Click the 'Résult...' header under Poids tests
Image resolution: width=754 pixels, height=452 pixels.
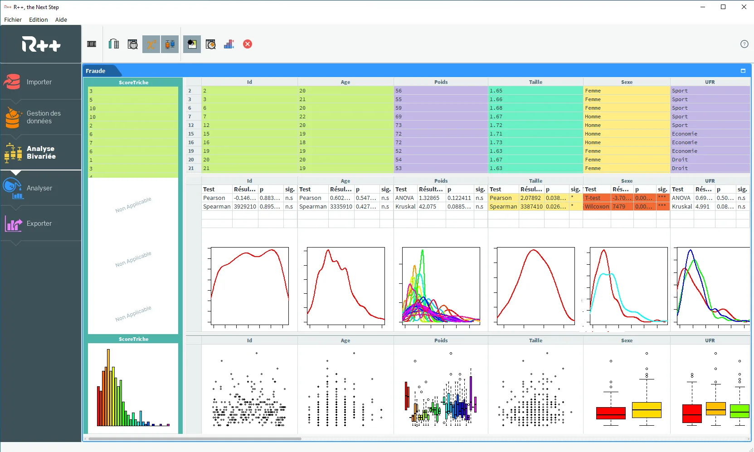[x=431, y=190]
